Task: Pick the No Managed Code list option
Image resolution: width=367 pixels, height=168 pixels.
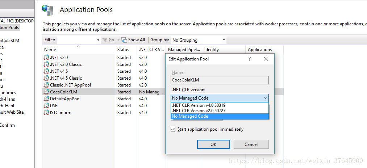Action: click(190, 116)
